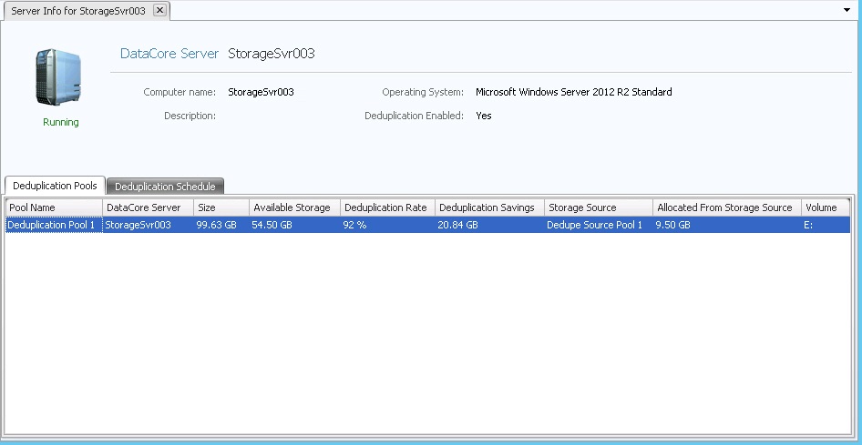862x445 pixels.
Task: Close the Server Info for StorageSvr003 tab
Action: 159,10
